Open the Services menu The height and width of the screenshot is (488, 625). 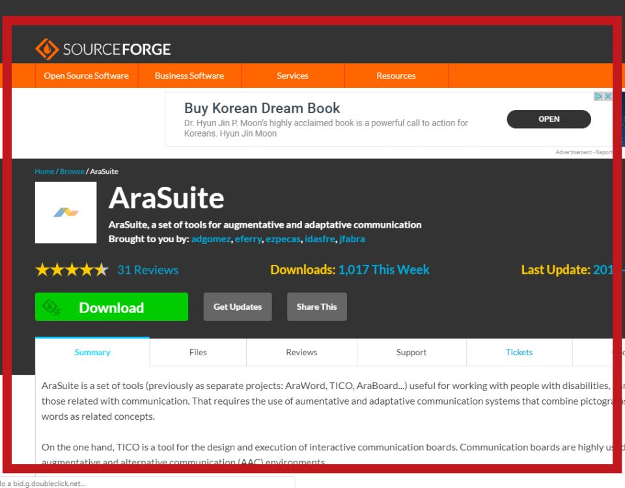[x=292, y=75]
